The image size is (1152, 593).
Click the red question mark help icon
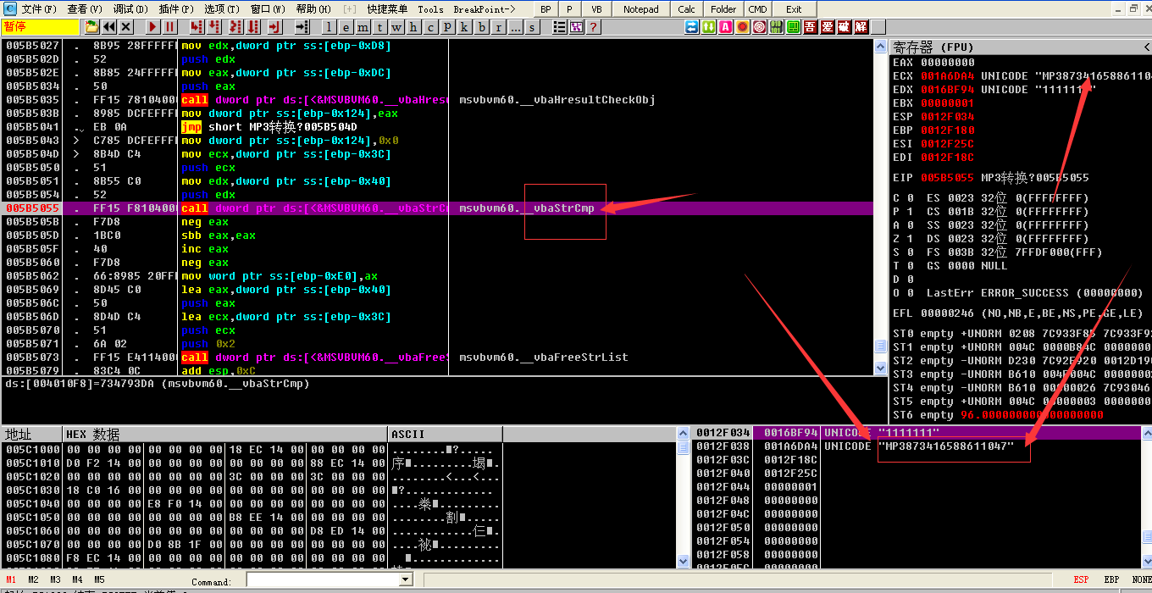coord(593,27)
